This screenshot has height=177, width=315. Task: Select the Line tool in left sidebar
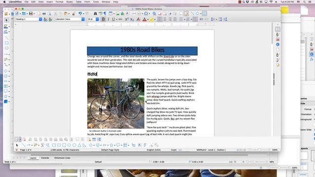6,38
